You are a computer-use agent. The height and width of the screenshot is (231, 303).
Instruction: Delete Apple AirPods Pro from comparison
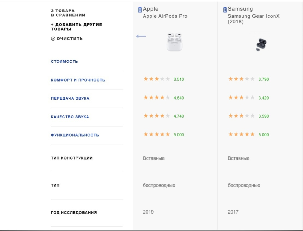140,10
